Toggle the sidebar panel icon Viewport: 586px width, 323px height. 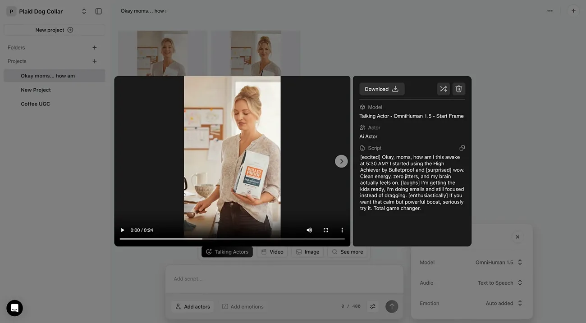[x=98, y=11]
